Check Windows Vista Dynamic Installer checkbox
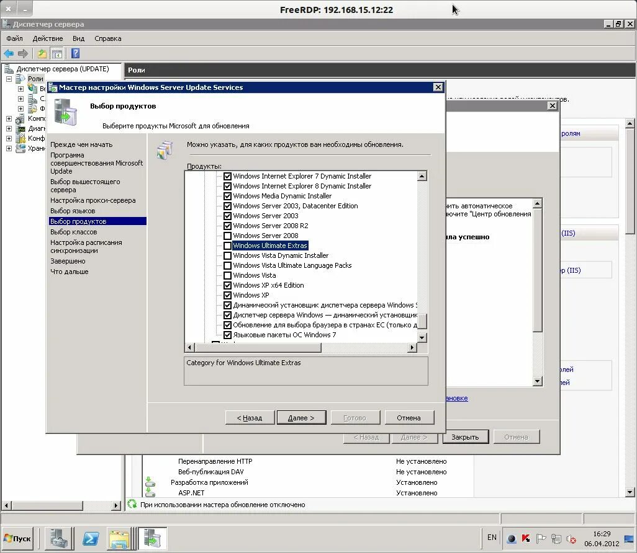 click(x=227, y=255)
